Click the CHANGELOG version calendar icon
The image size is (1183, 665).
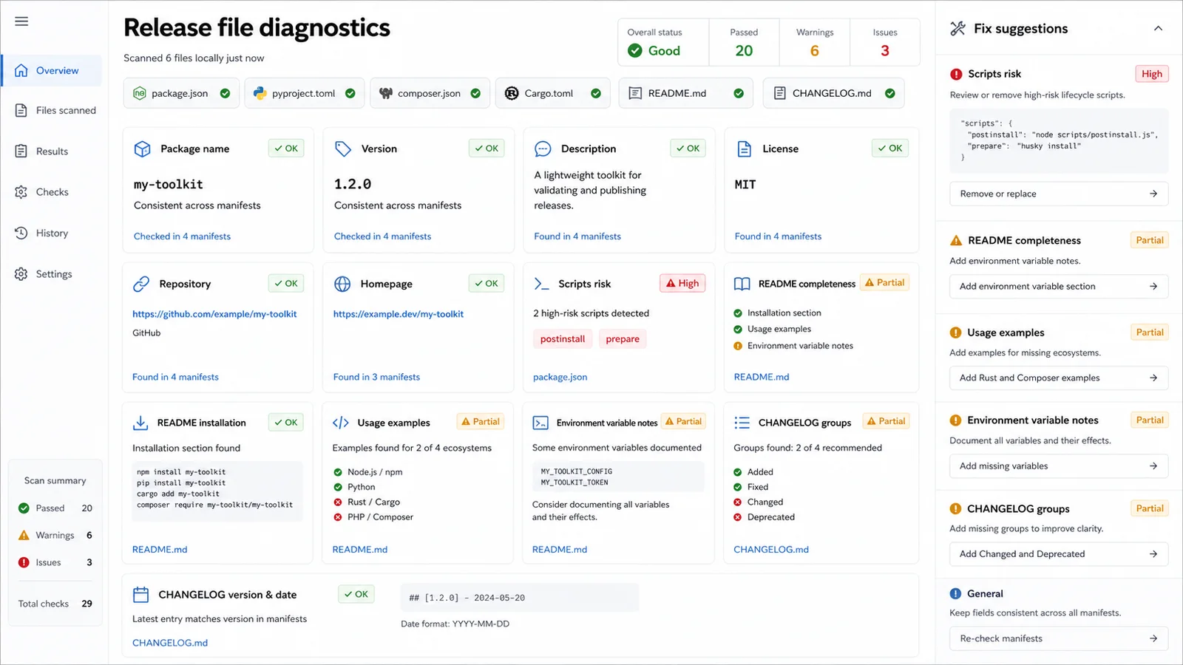(x=140, y=594)
